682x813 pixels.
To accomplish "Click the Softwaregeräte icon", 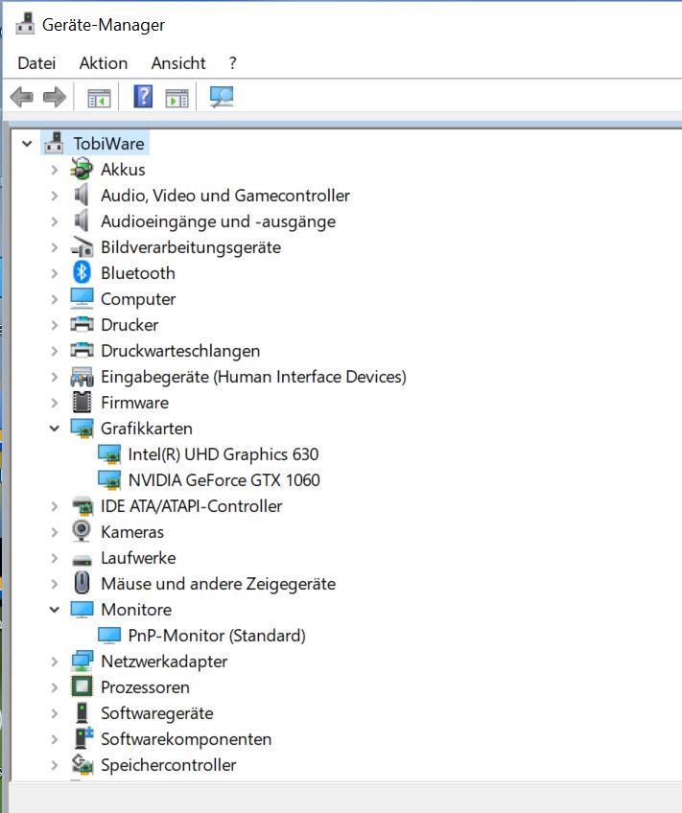I will (82, 713).
